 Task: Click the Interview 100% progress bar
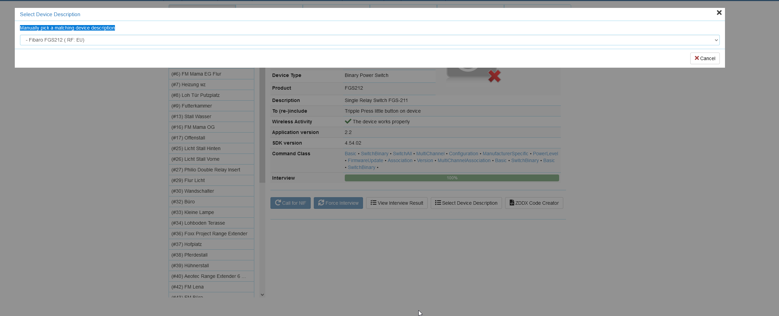(452, 178)
